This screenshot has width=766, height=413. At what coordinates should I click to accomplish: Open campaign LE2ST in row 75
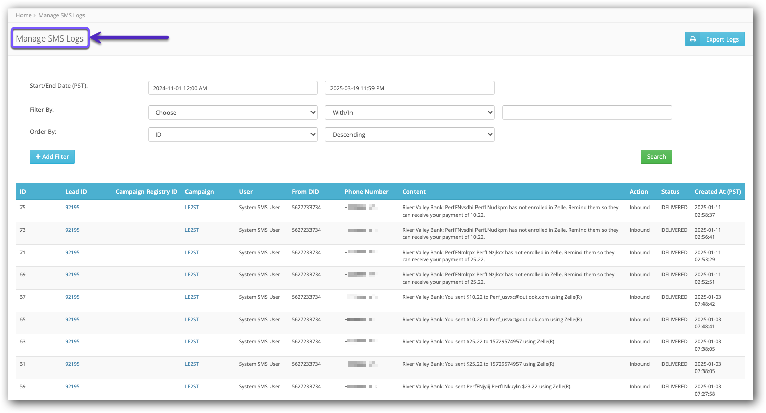point(192,208)
